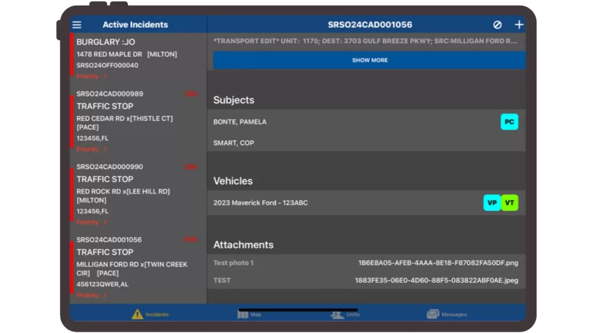Click the Map icon in the bottom bar

pos(242,314)
